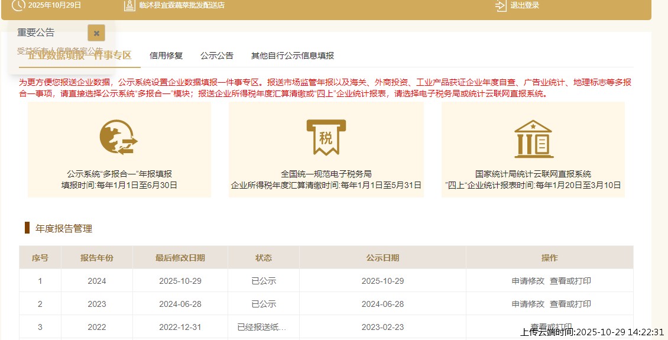Click 申请修改 for the 2024 report

(528, 281)
